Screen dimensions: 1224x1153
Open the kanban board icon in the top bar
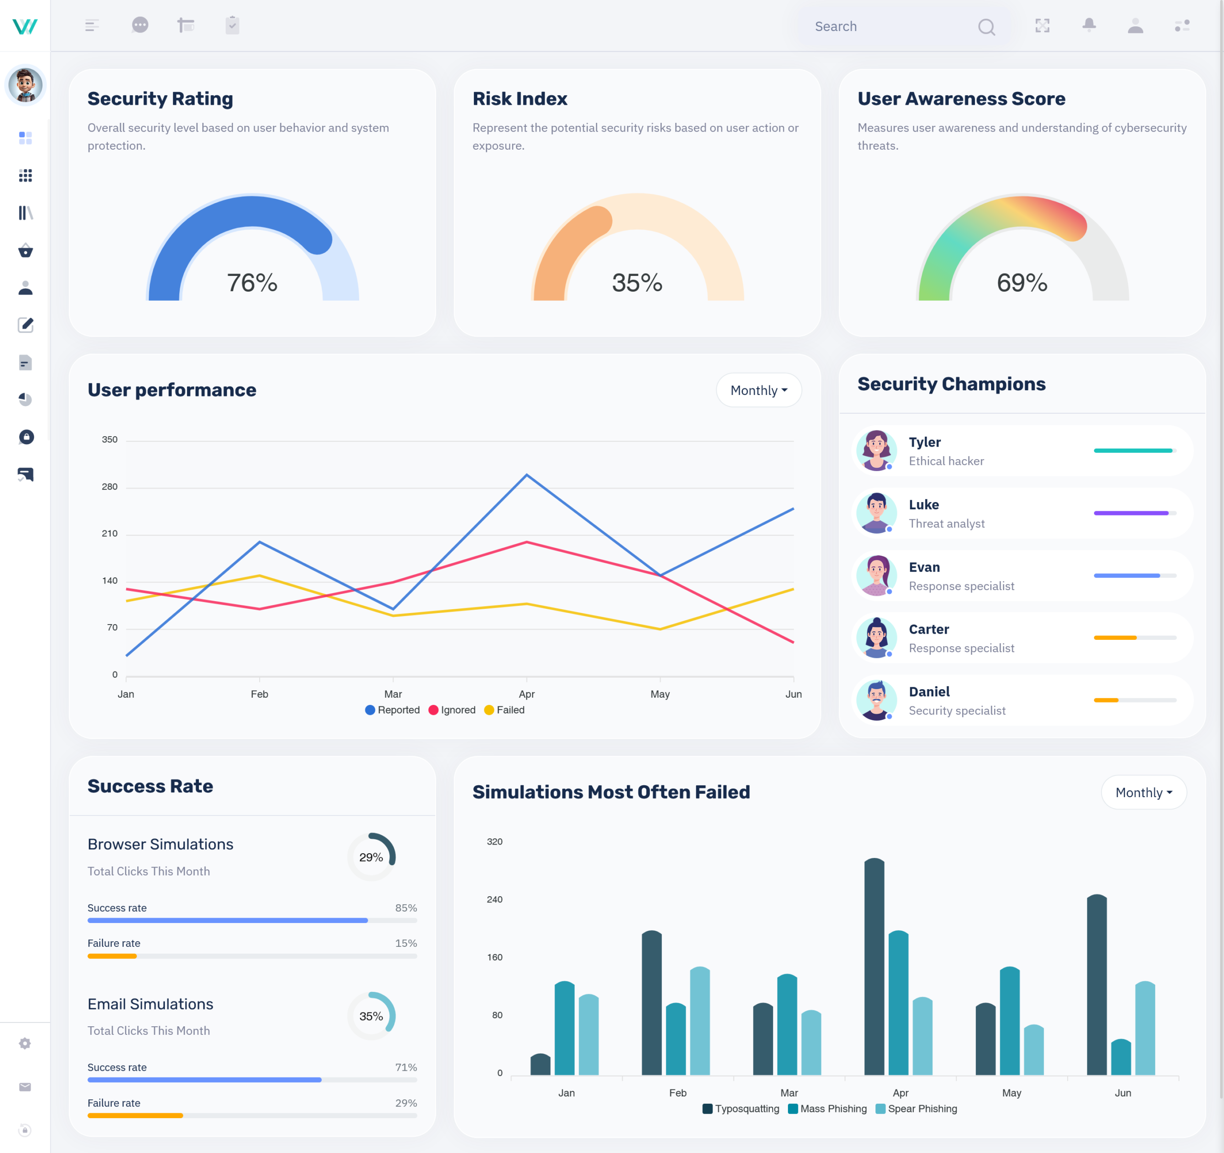(186, 25)
